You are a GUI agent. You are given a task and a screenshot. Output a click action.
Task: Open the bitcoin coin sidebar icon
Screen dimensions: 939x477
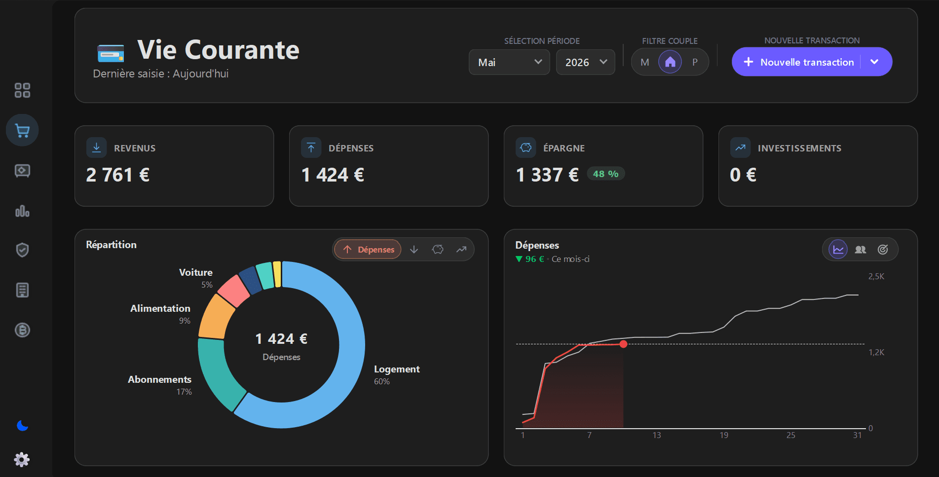[22, 330]
